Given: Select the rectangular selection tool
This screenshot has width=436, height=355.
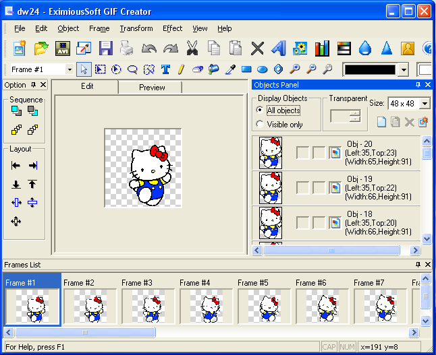Looking at the screenshot, I should click(x=100, y=69).
